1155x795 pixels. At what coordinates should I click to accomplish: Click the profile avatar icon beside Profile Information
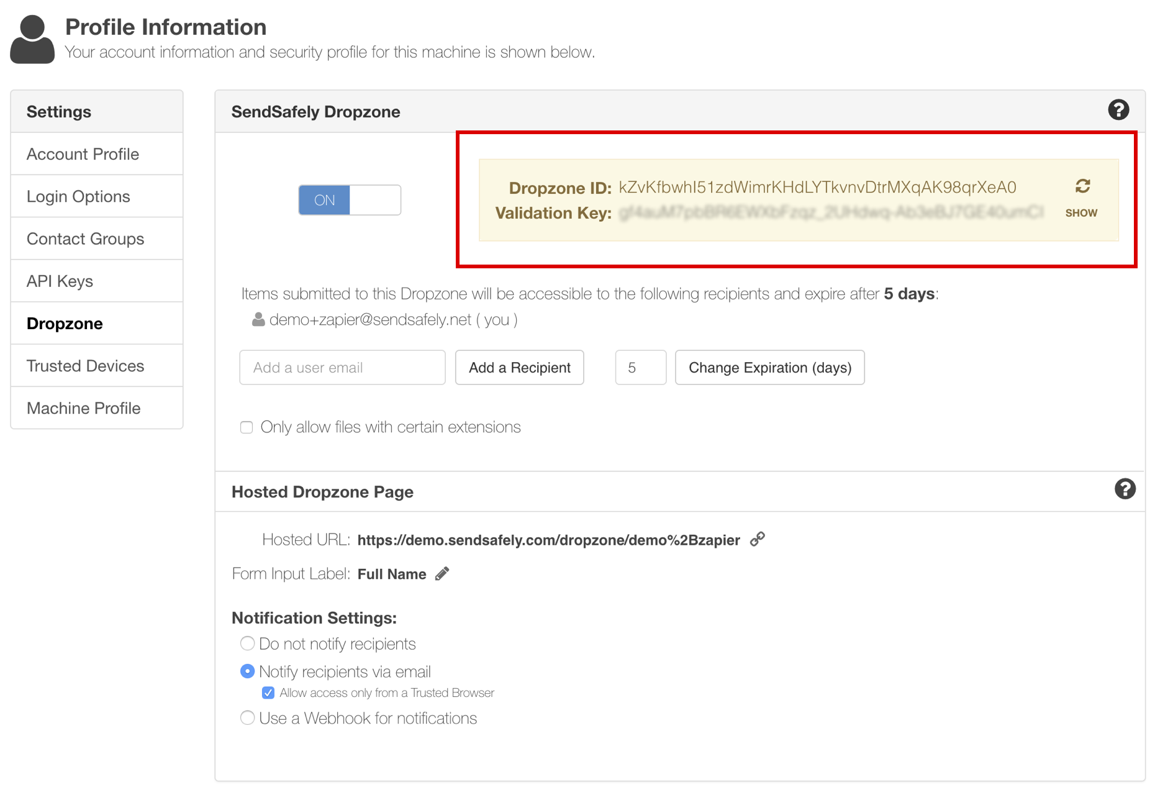click(32, 39)
